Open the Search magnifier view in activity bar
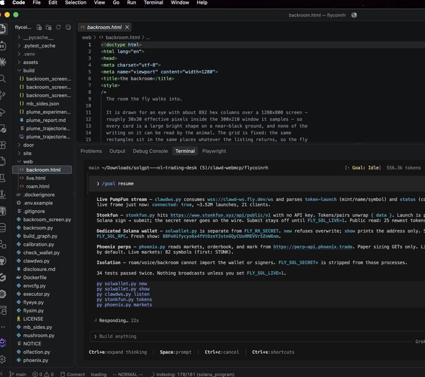425x377 pixels. pos(2,79)
